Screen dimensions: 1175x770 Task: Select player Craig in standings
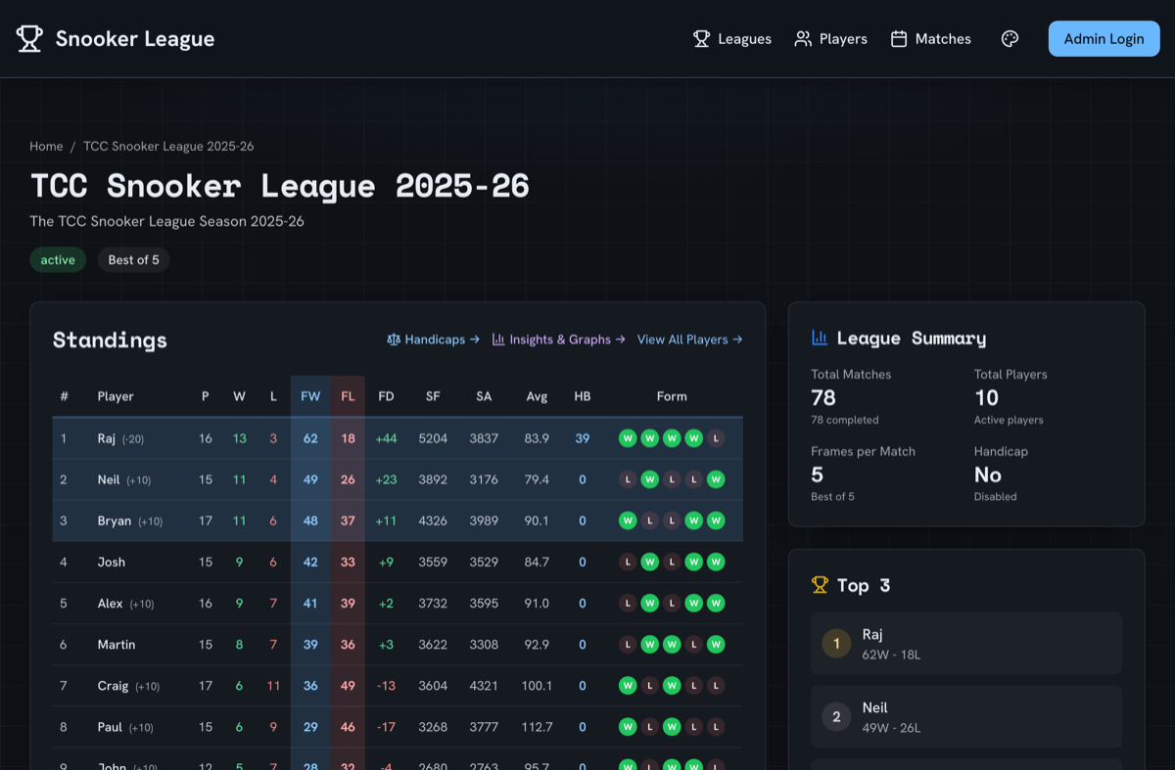114,686
